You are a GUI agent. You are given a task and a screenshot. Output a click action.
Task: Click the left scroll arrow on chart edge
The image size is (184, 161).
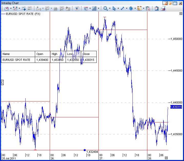click(2, 82)
